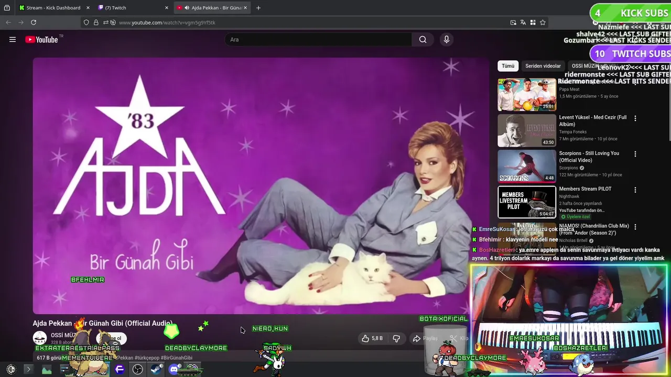Click the address bar URL
The height and width of the screenshot is (377, 671).
(x=167, y=23)
